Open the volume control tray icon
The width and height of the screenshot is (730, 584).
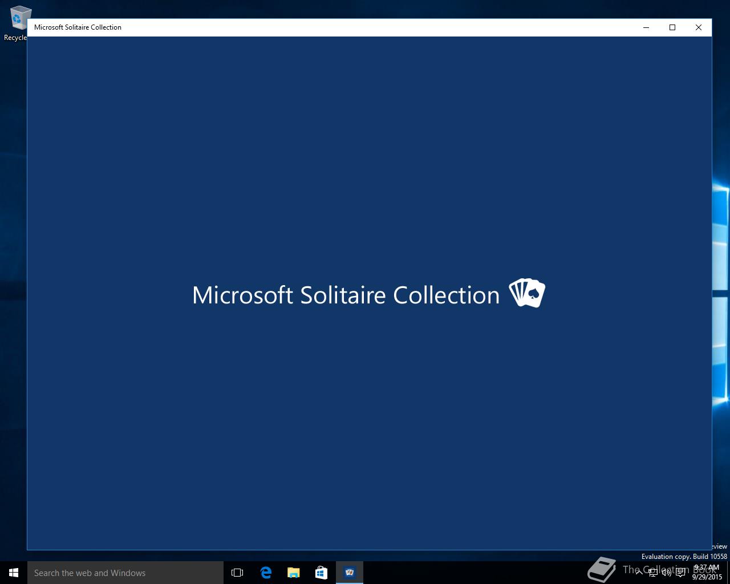pyautogui.click(x=667, y=573)
